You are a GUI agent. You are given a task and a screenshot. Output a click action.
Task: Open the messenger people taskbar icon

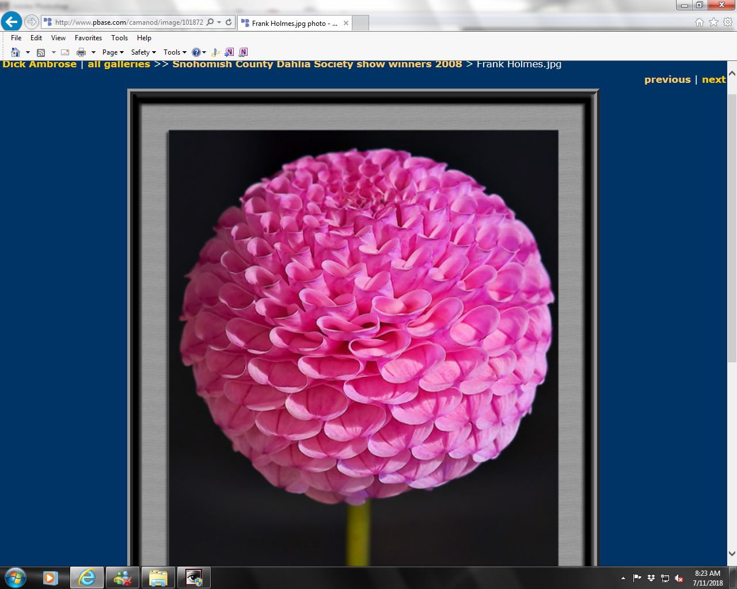pos(123,577)
